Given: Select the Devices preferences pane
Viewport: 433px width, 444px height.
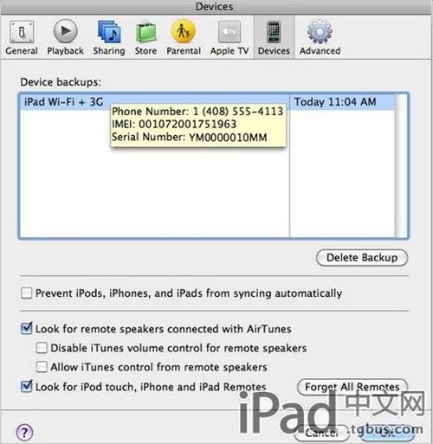Looking at the screenshot, I should [x=274, y=38].
